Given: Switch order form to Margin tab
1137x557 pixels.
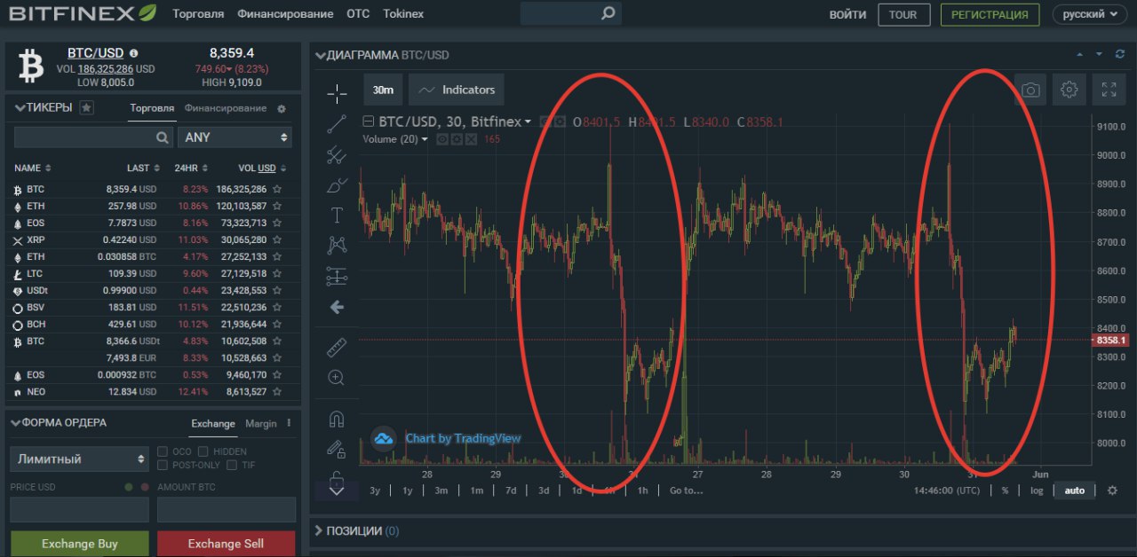Looking at the screenshot, I should tap(261, 423).
